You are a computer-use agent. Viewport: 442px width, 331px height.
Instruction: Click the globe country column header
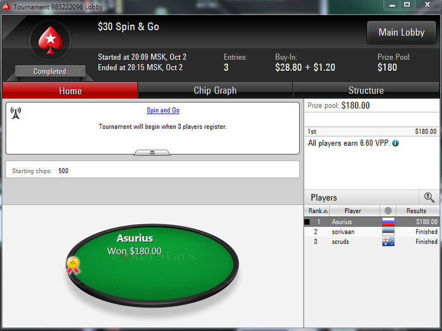tap(388, 210)
